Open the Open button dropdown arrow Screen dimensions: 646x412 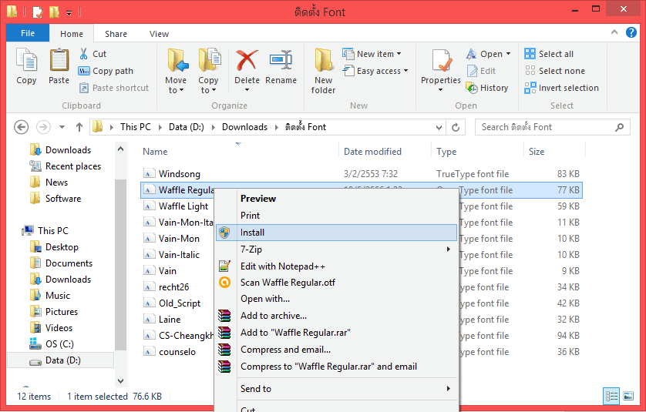(x=508, y=54)
